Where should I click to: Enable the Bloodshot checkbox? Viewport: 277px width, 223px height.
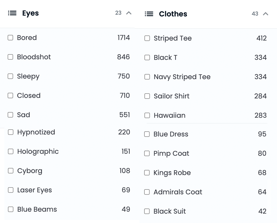coord(10,57)
